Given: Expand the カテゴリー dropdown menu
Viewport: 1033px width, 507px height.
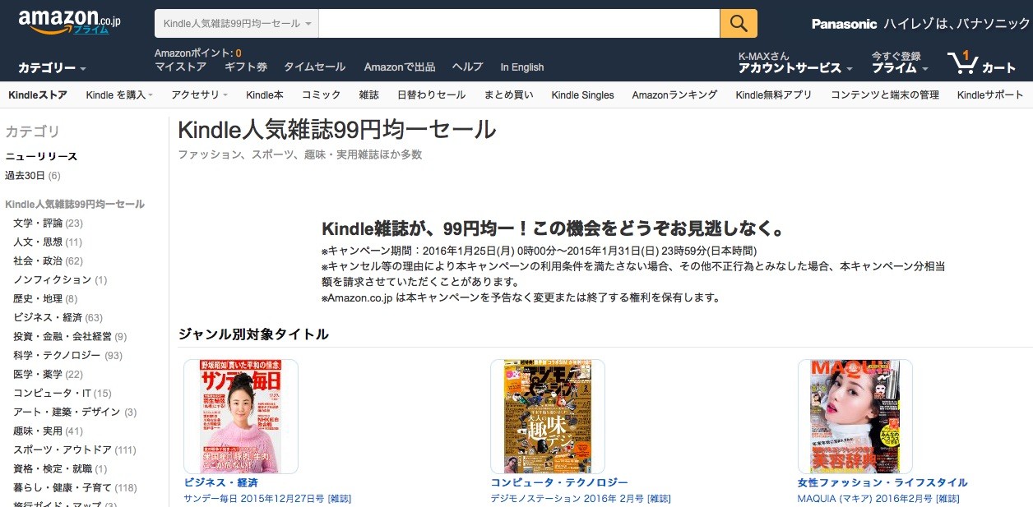Looking at the screenshot, I should (x=52, y=68).
